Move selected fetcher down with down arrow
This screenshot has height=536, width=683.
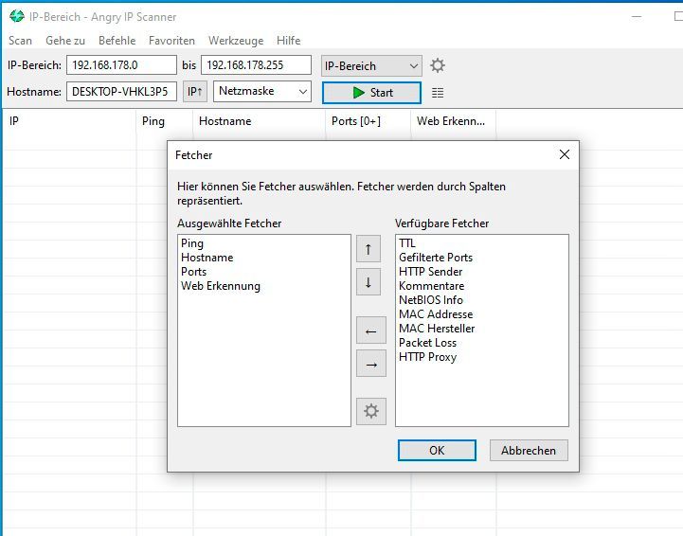[x=368, y=282]
